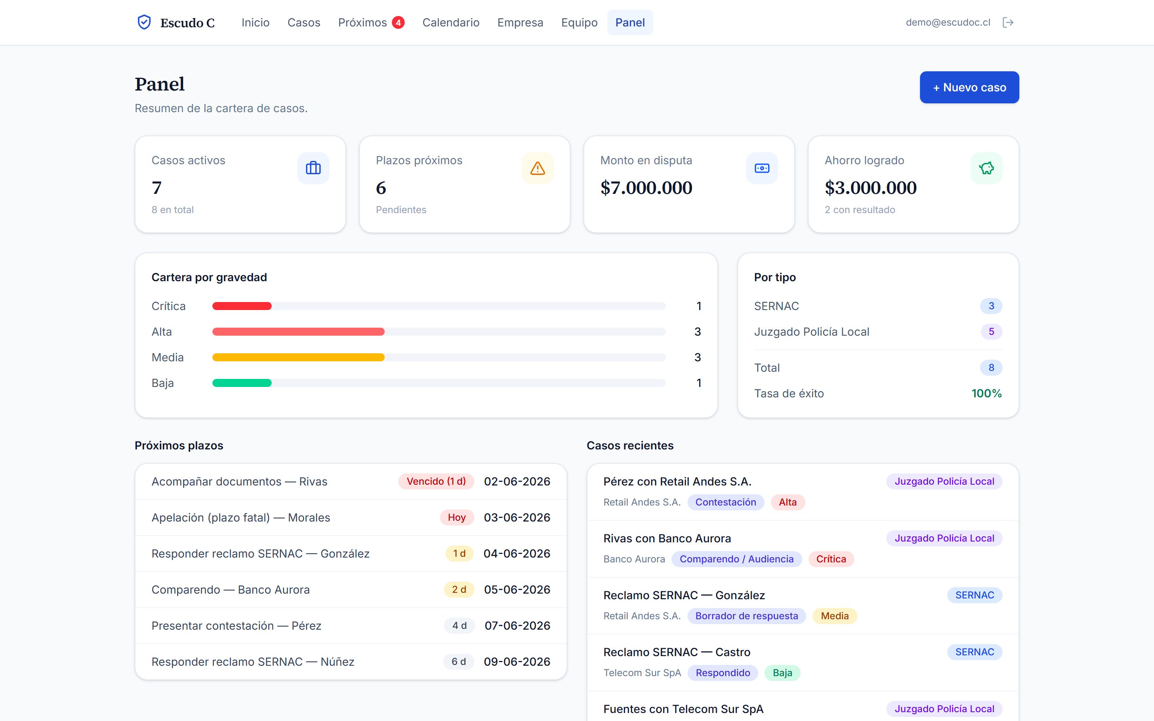The width and height of the screenshot is (1154, 721).
Task: Click the Vencido (1 d) badge
Action: click(436, 481)
